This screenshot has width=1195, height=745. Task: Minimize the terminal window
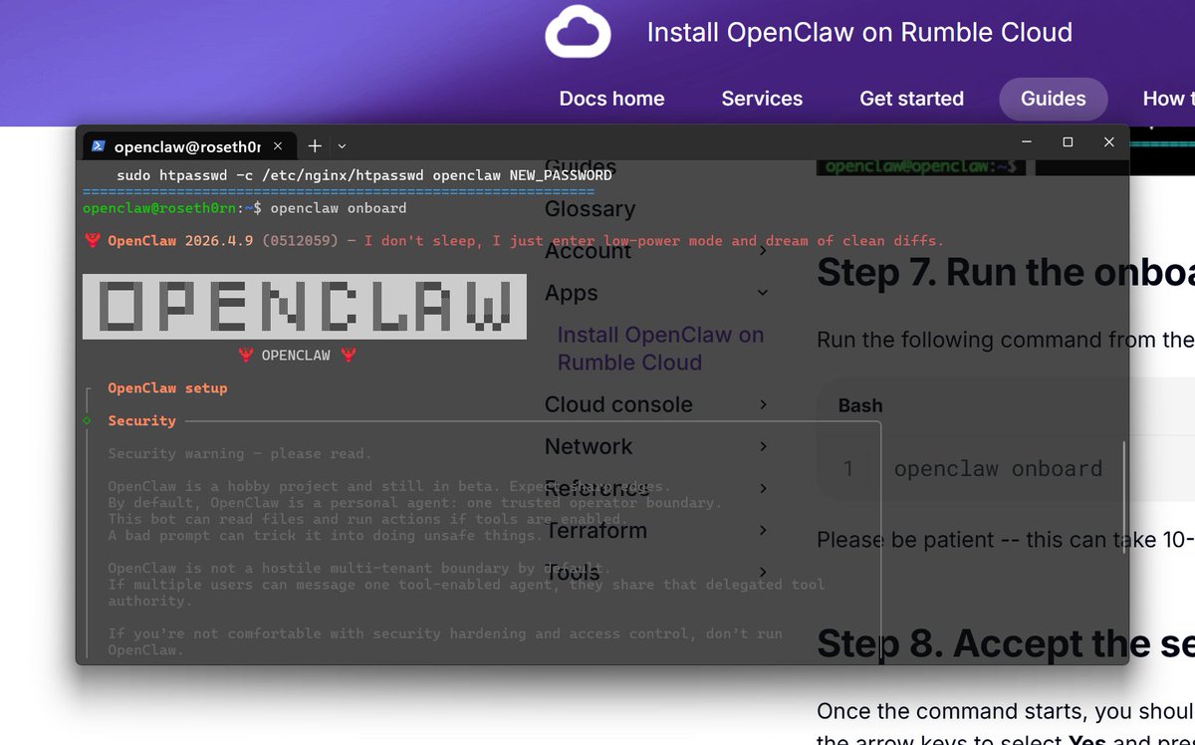coord(1026,142)
